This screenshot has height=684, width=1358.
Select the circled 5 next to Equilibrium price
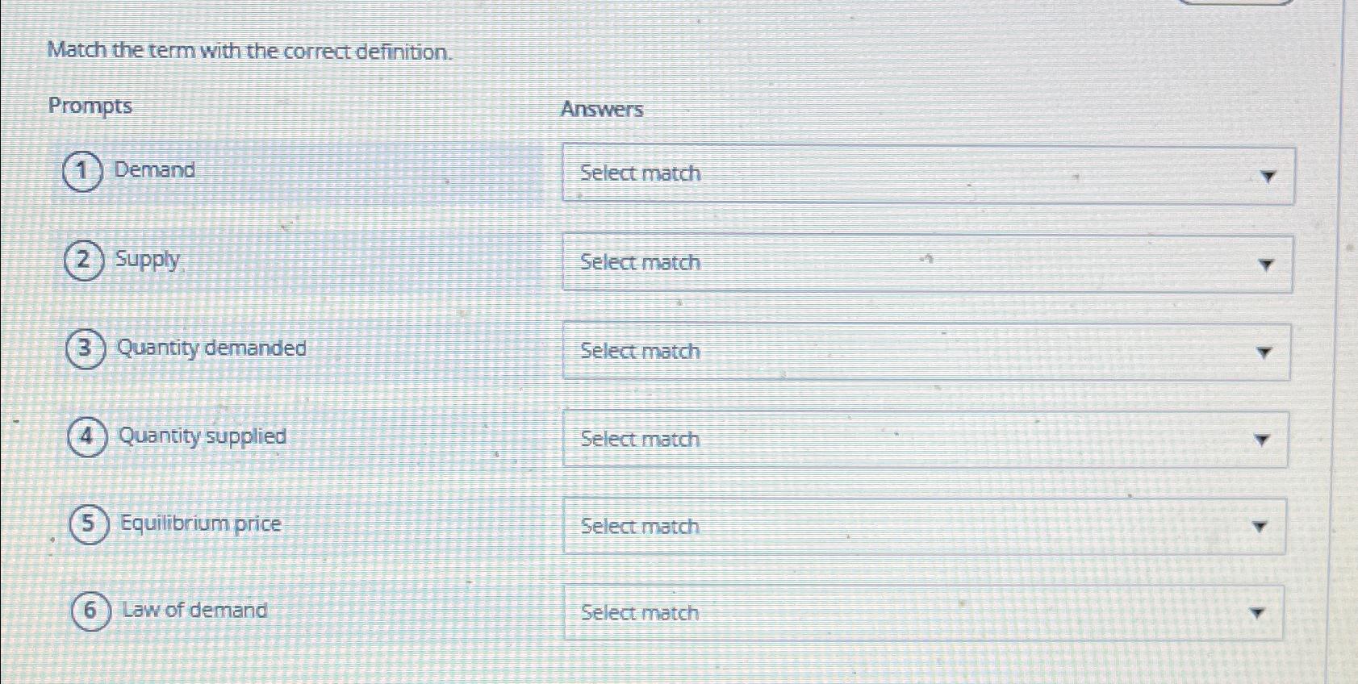[x=90, y=523]
